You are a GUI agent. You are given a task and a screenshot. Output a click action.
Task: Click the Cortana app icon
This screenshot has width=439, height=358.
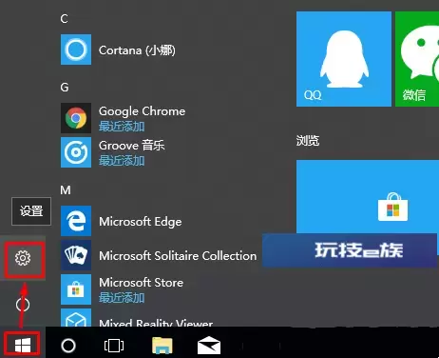coord(76,50)
